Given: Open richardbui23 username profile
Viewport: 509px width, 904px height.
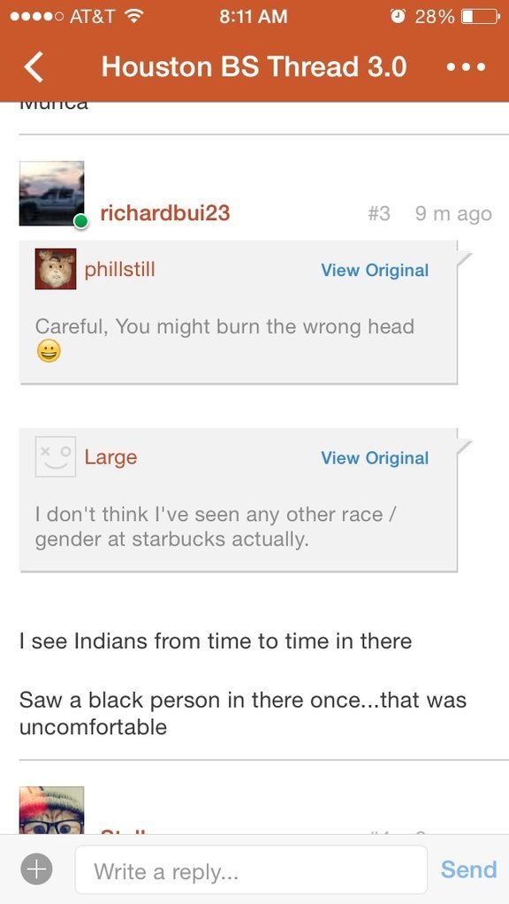Looking at the screenshot, I should pos(165,213).
